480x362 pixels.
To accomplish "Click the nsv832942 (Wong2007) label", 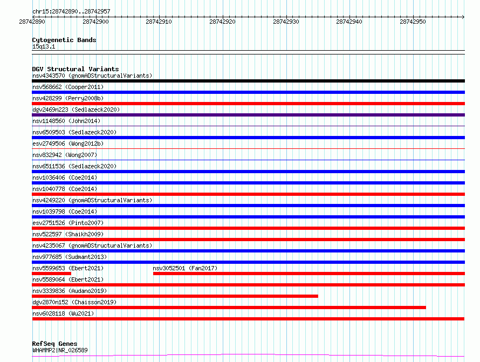I will tap(65, 155).
